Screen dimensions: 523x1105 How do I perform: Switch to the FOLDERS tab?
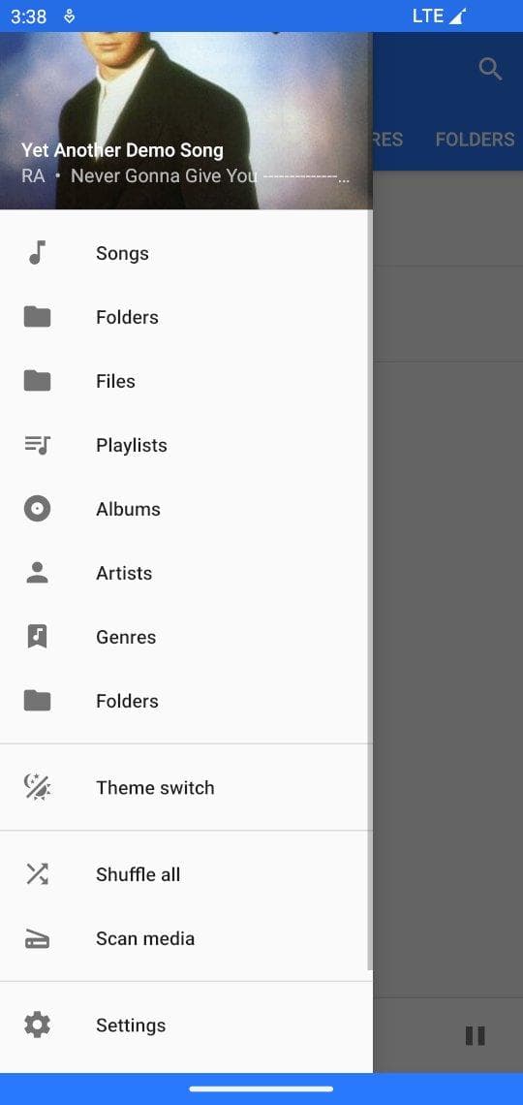[x=475, y=140]
